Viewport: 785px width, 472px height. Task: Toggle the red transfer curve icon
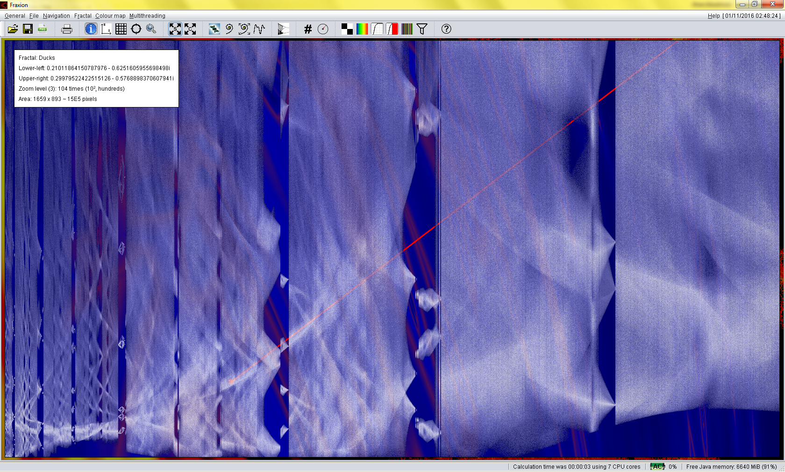tap(392, 29)
